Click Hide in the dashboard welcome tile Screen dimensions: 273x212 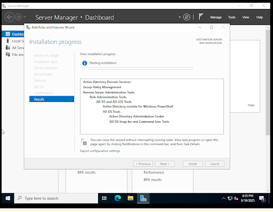coord(251,105)
